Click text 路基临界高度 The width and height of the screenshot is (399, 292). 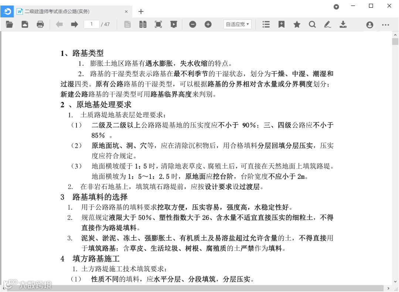(171, 94)
